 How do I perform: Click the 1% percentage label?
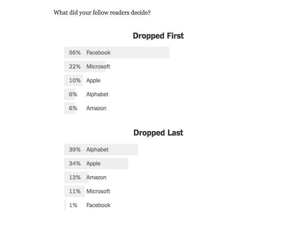73,205
